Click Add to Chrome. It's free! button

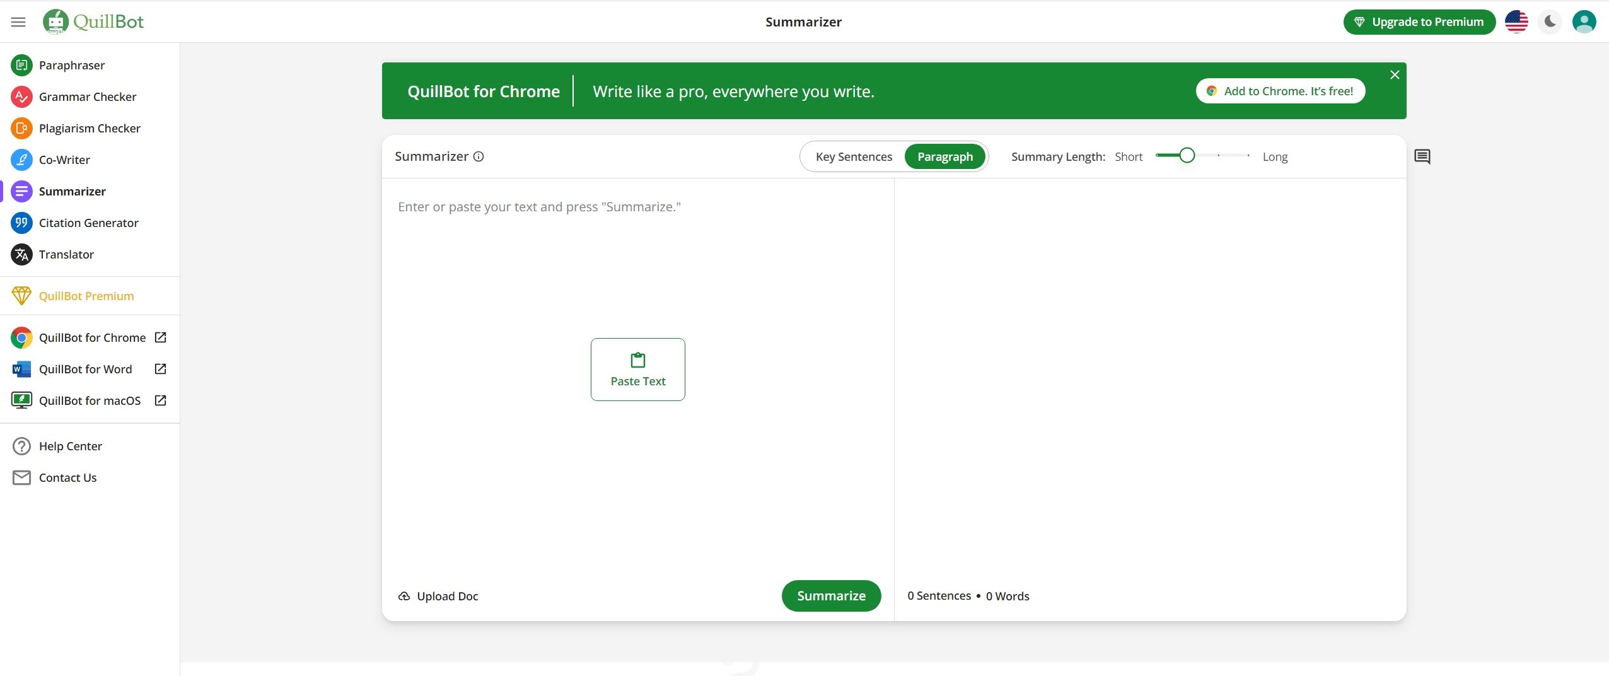1280,91
